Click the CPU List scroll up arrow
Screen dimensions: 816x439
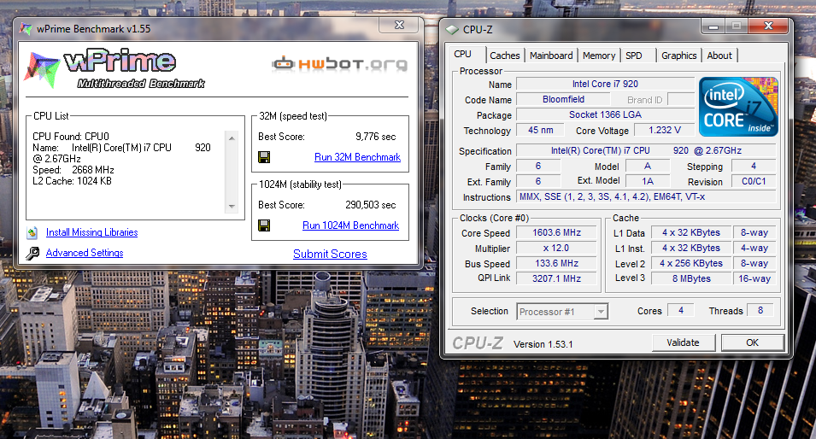click(232, 138)
